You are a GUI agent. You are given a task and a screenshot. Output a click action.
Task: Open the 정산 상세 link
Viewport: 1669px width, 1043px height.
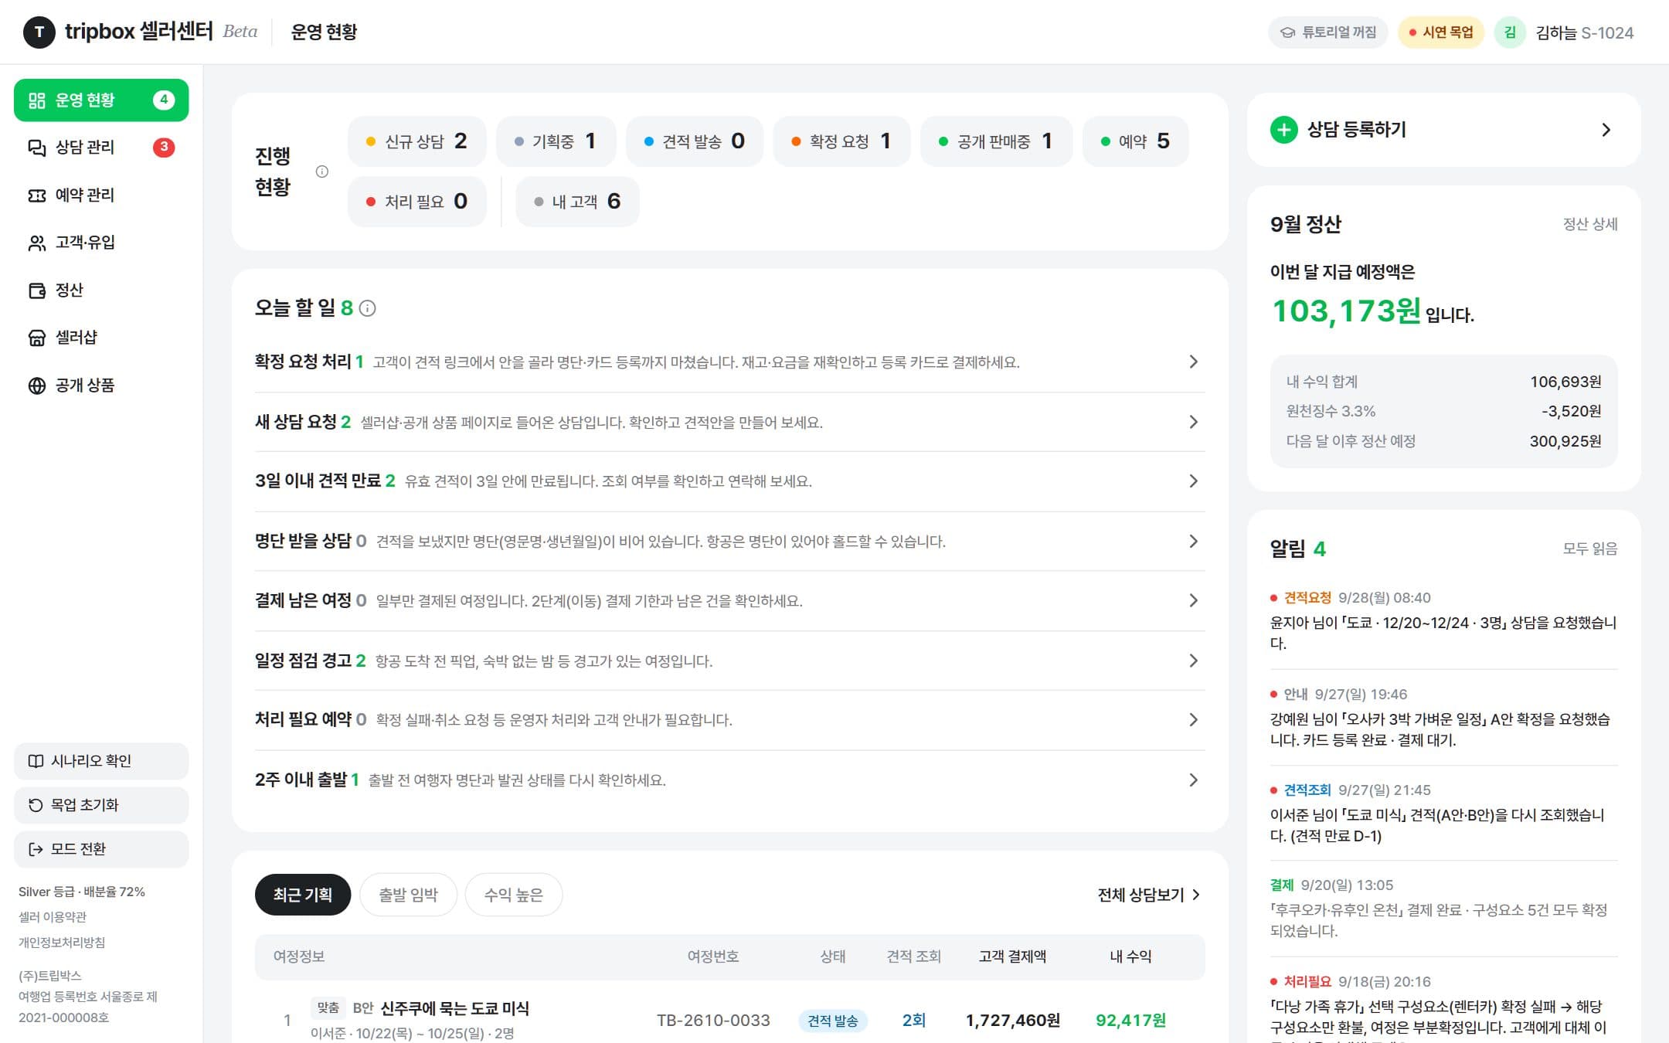(x=1589, y=224)
